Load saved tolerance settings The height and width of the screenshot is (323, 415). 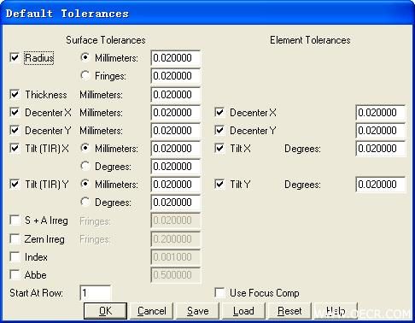click(243, 311)
